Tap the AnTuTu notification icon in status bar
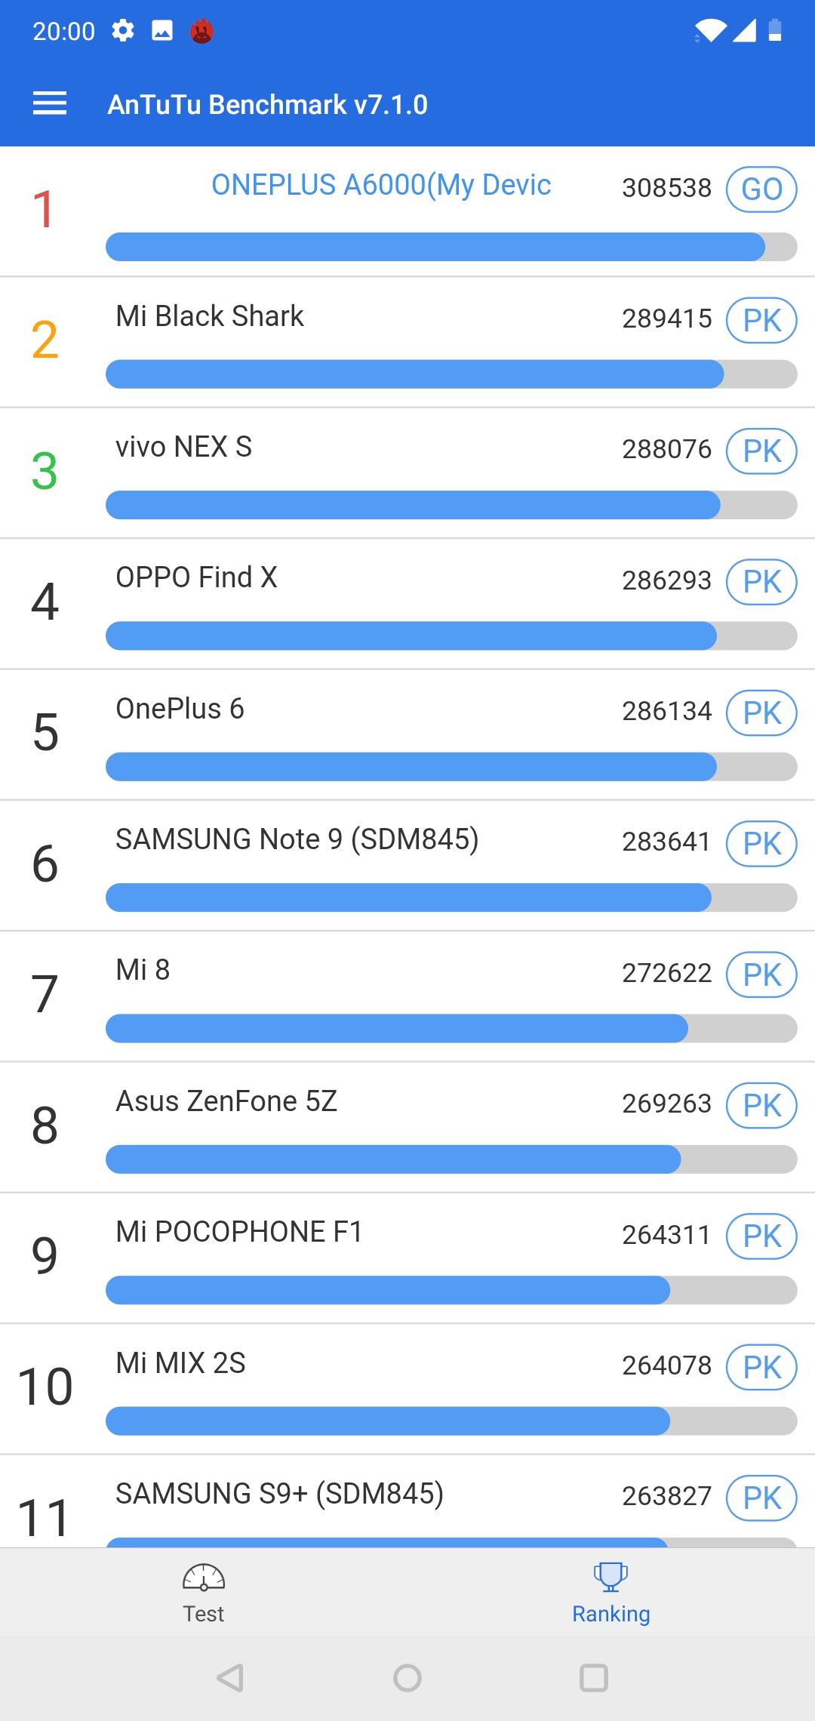The image size is (815, 1721). [x=201, y=31]
